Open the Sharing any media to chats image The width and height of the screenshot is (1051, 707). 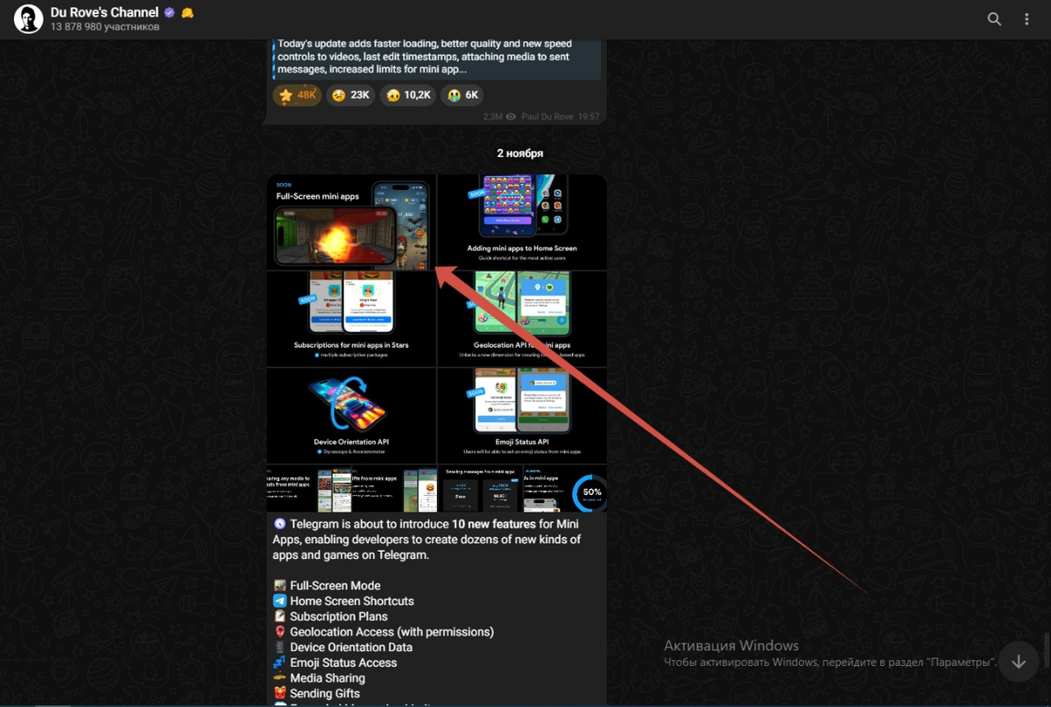308,488
